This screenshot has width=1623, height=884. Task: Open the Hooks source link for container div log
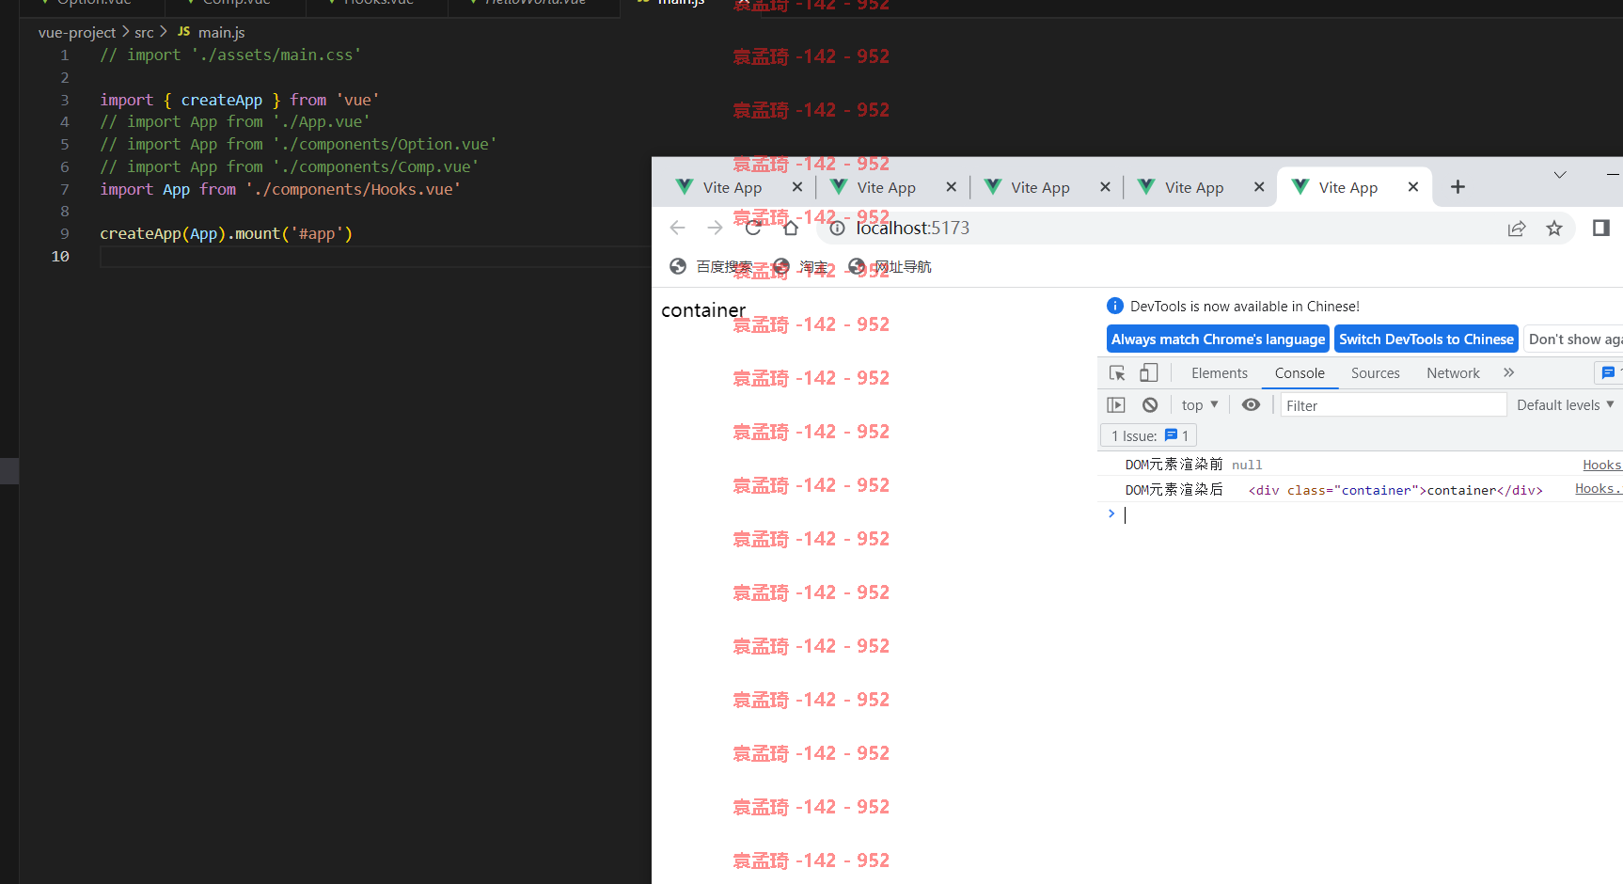pos(1598,488)
